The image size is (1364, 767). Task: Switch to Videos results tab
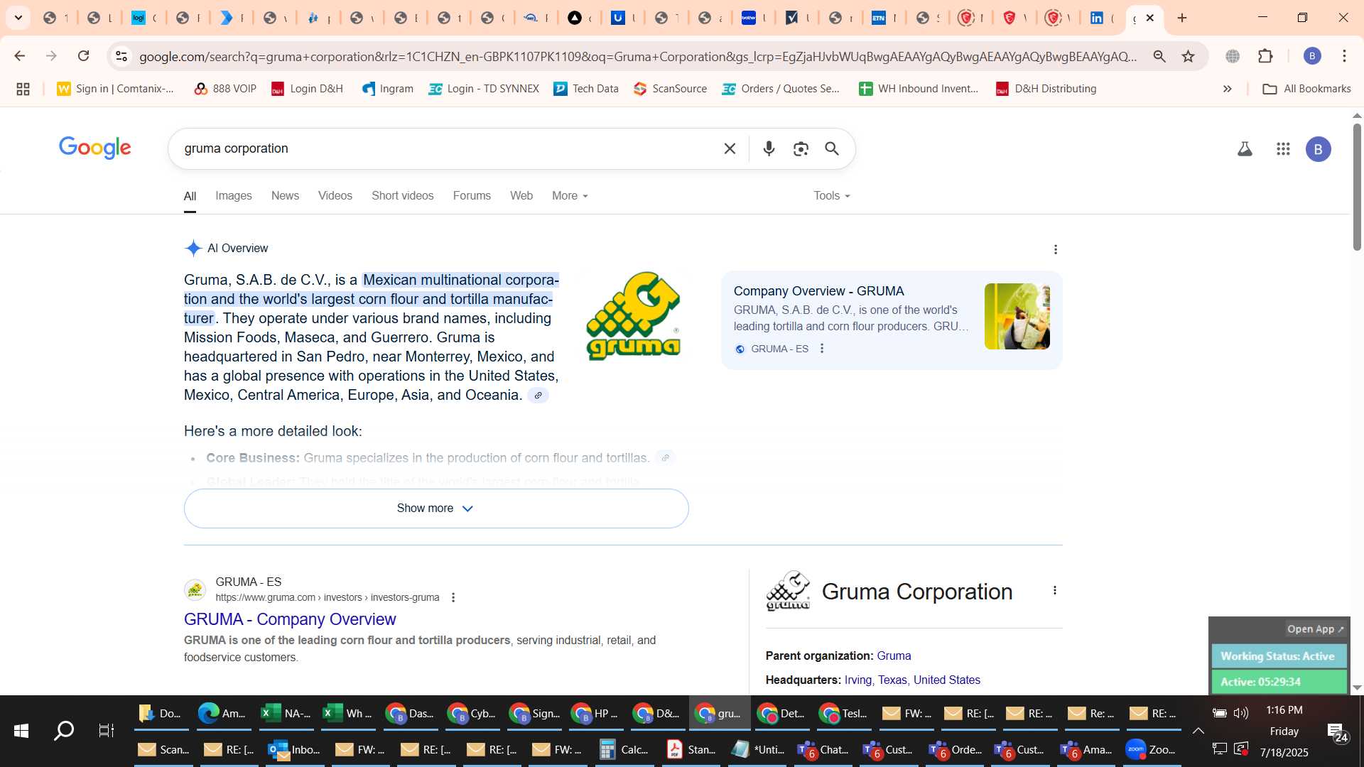point(335,196)
